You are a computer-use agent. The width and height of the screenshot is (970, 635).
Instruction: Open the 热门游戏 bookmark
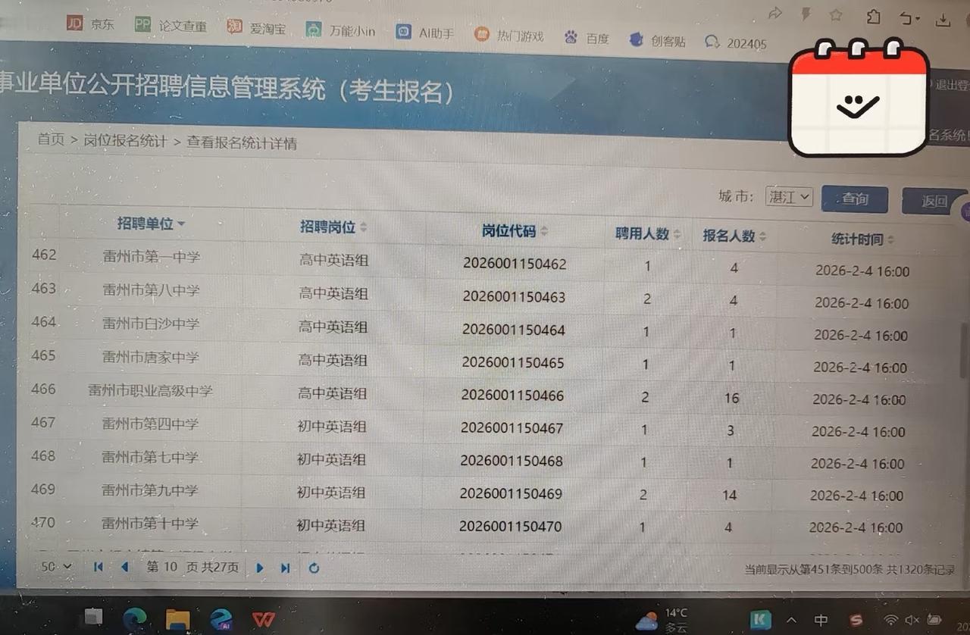508,35
